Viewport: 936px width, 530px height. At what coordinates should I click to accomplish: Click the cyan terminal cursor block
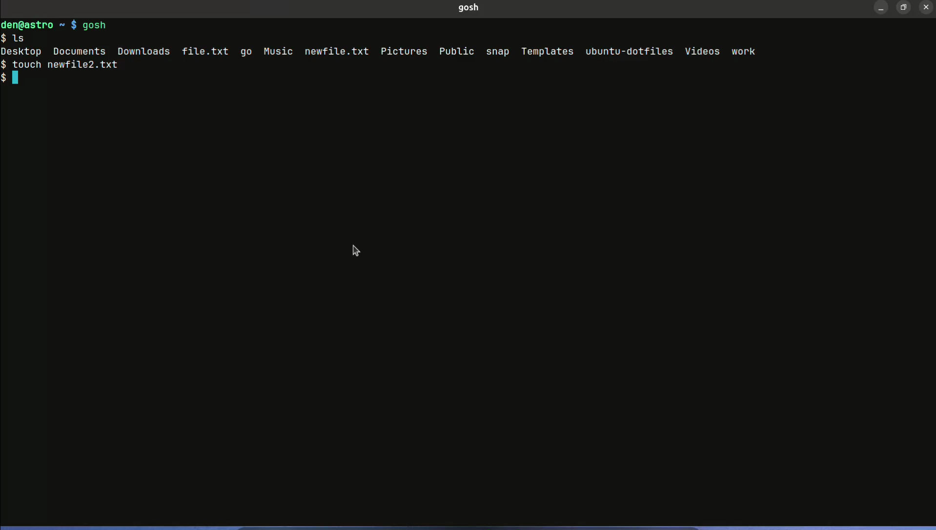point(15,78)
